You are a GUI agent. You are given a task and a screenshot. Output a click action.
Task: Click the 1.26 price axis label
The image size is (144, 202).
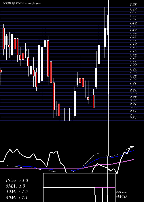(x=133, y=30)
